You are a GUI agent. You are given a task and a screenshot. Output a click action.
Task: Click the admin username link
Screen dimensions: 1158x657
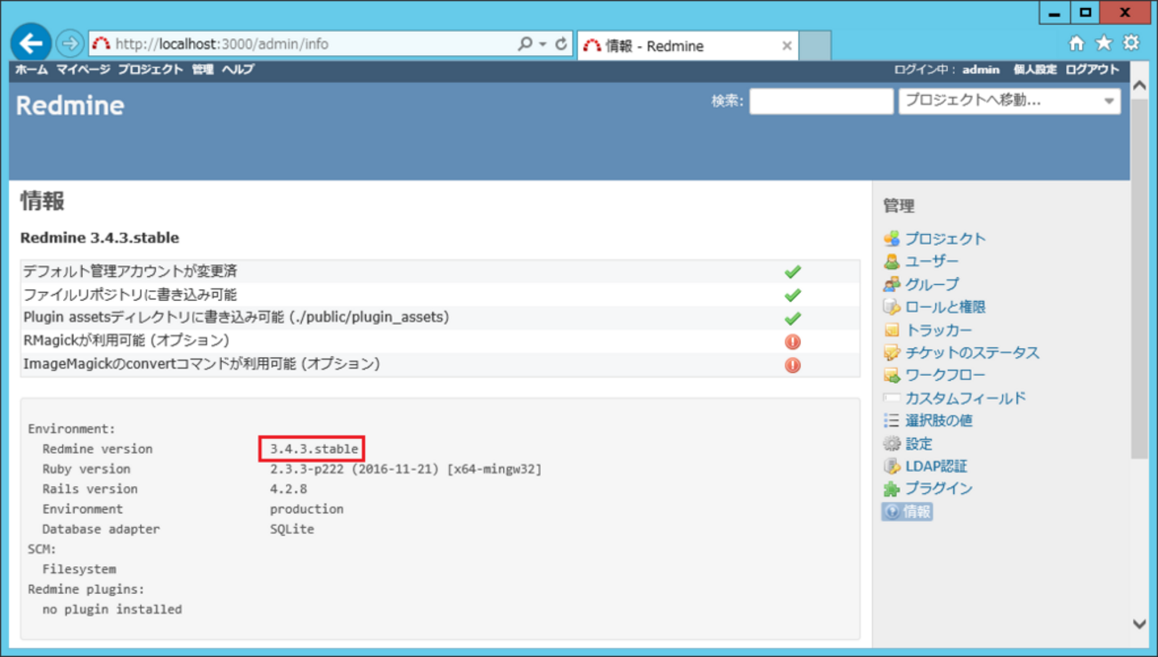click(x=981, y=69)
